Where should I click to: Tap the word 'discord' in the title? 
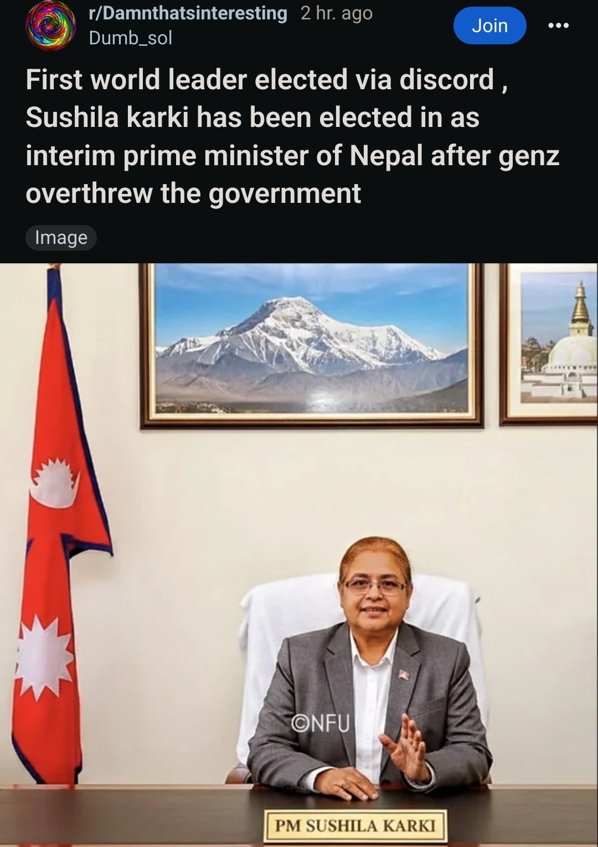(x=446, y=80)
